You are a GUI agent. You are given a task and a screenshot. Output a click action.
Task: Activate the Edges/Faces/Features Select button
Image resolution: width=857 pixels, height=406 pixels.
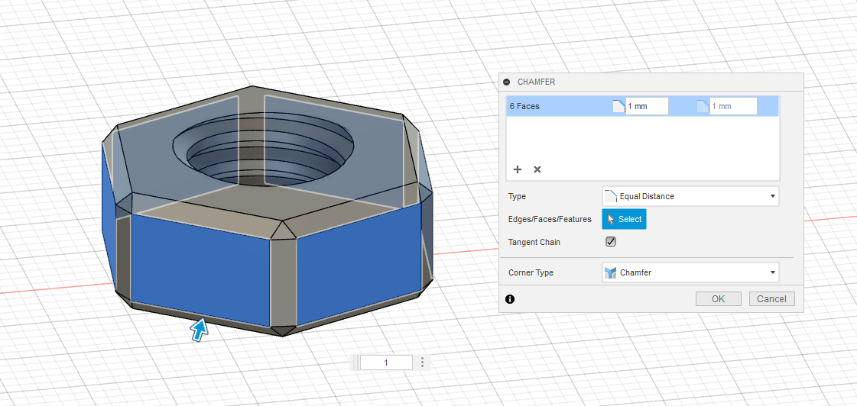[x=624, y=219]
